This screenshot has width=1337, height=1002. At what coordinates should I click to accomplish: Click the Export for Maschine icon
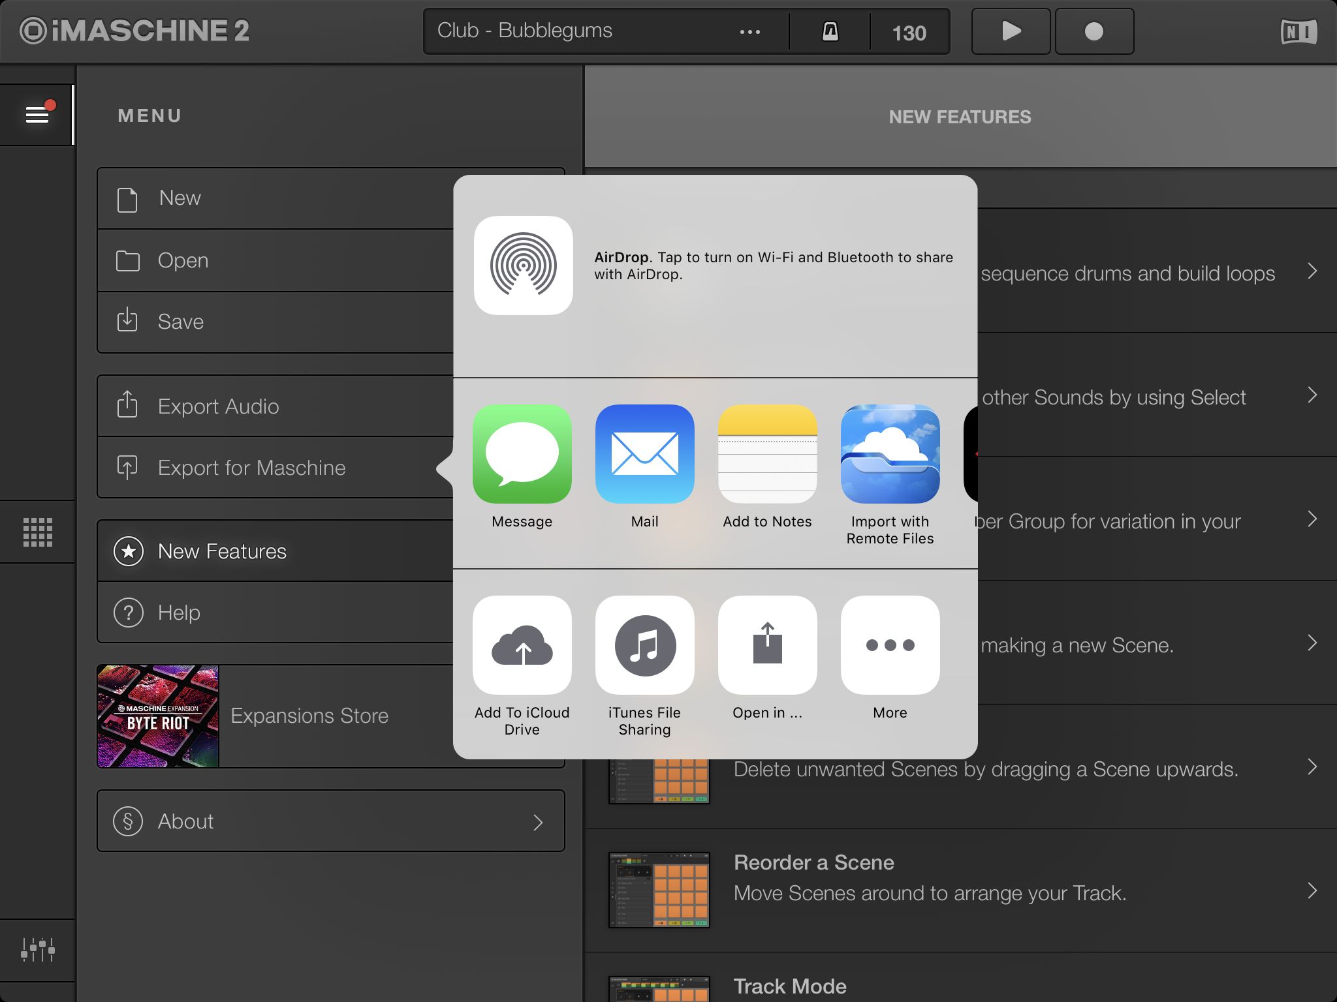point(127,467)
